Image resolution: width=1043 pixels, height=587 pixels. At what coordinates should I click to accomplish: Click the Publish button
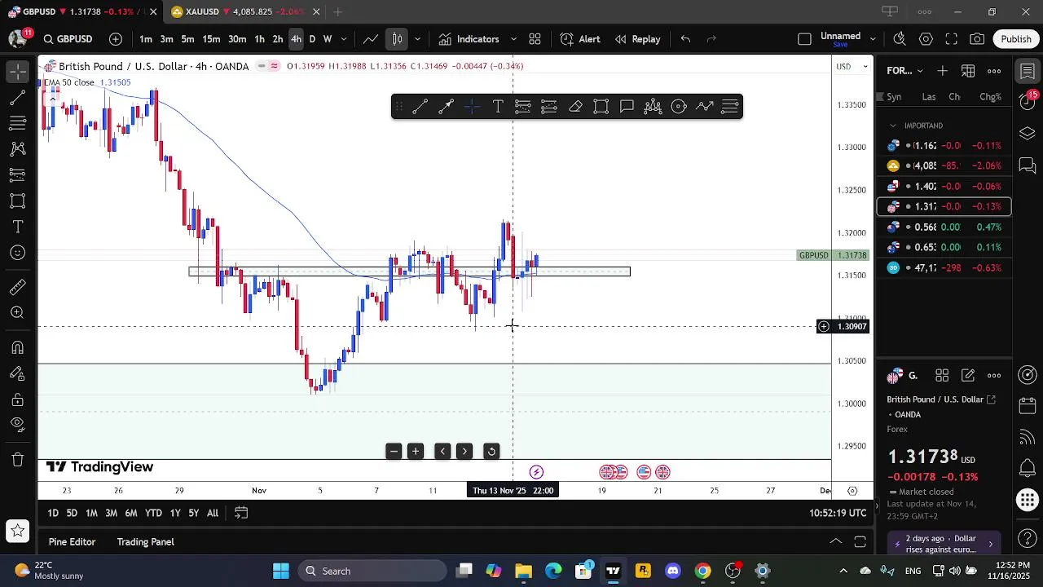1016,39
